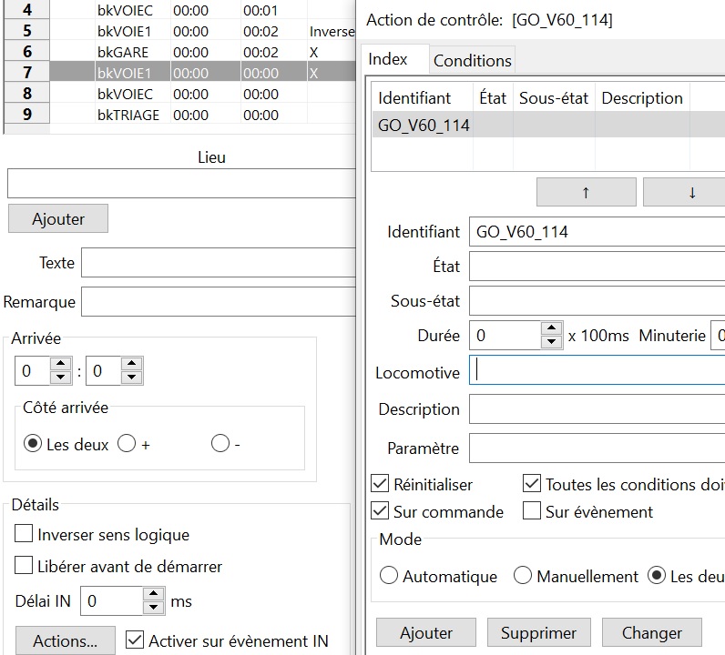725x655 pixels.
Task: Select Les deux mode radio in Mode group
Action: coord(657,576)
